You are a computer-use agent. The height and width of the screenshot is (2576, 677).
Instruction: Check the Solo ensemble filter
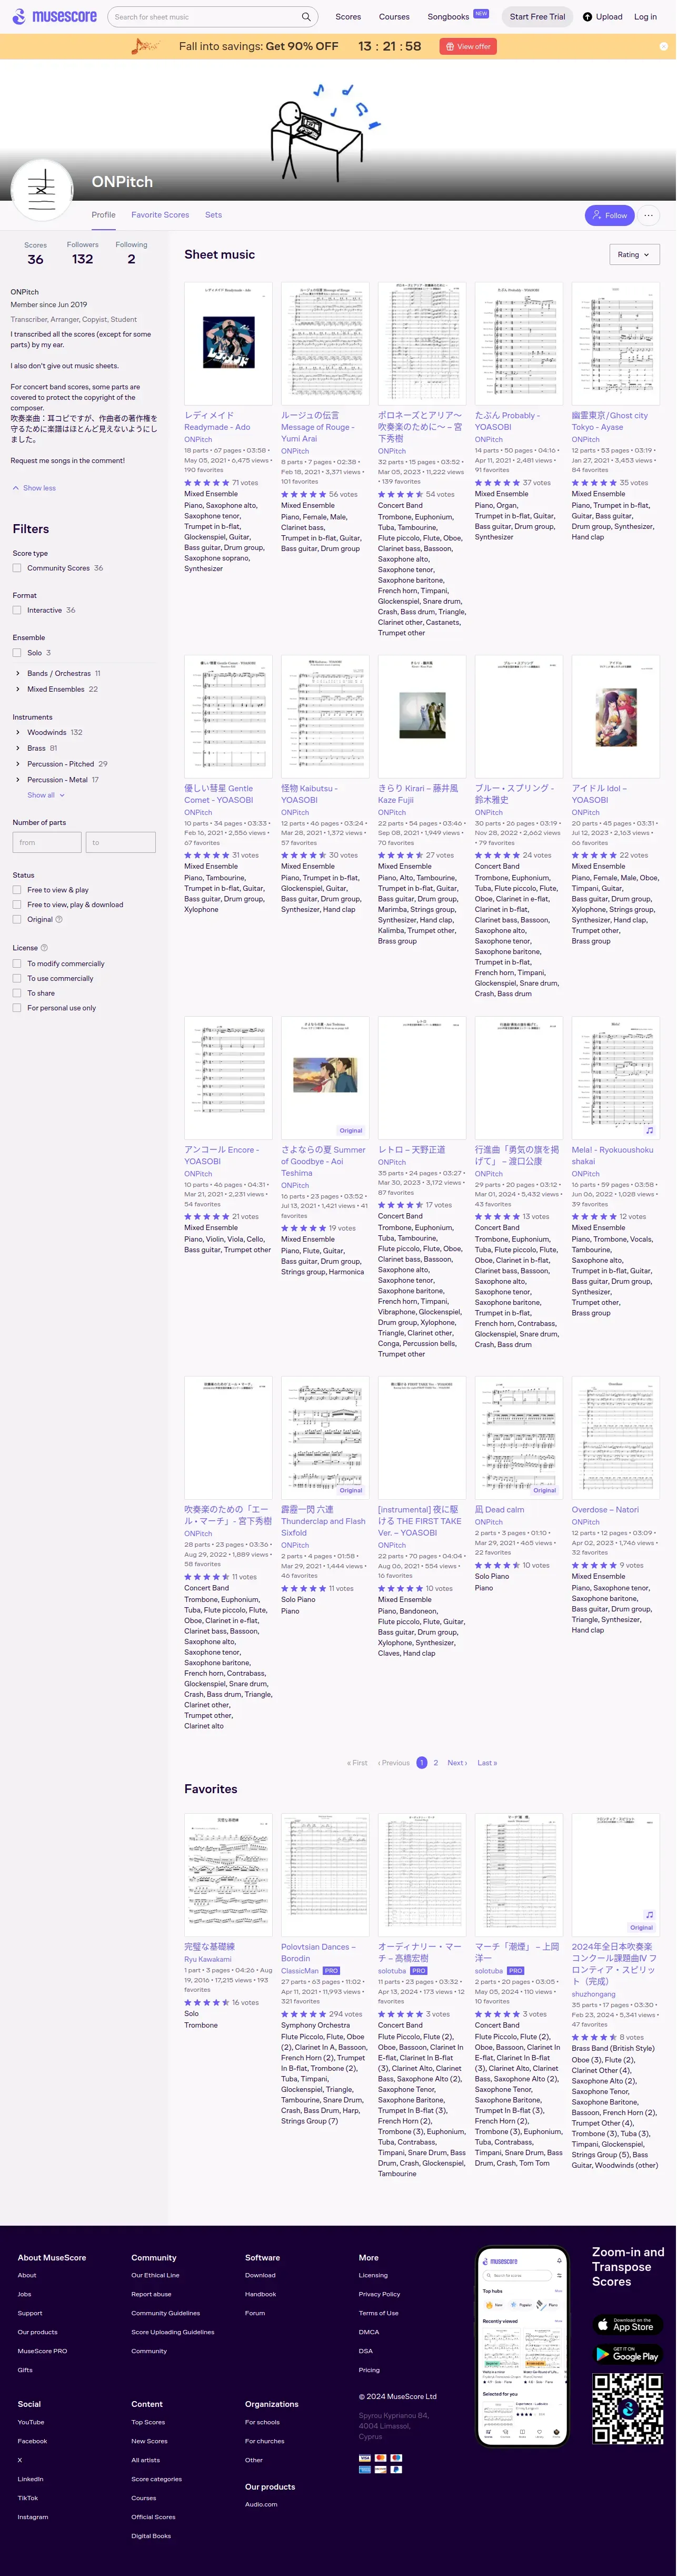(17, 652)
